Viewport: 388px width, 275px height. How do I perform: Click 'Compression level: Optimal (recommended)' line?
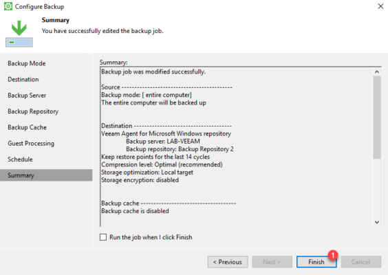[x=162, y=164]
